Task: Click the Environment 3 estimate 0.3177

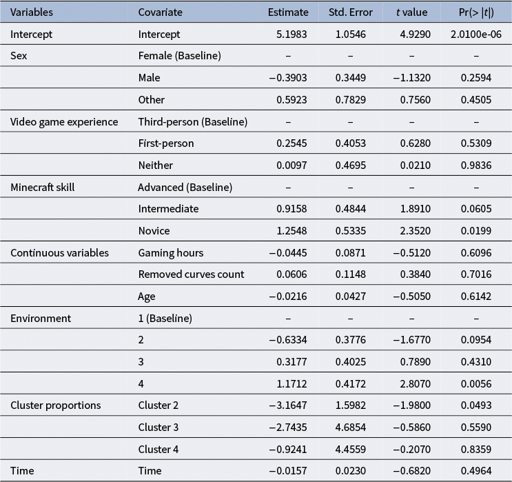Action: click(x=291, y=362)
